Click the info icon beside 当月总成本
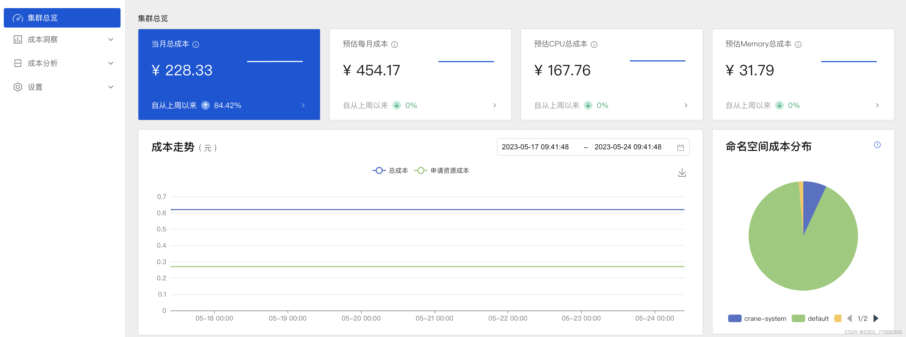Image resolution: width=906 pixels, height=337 pixels. pyautogui.click(x=196, y=45)
